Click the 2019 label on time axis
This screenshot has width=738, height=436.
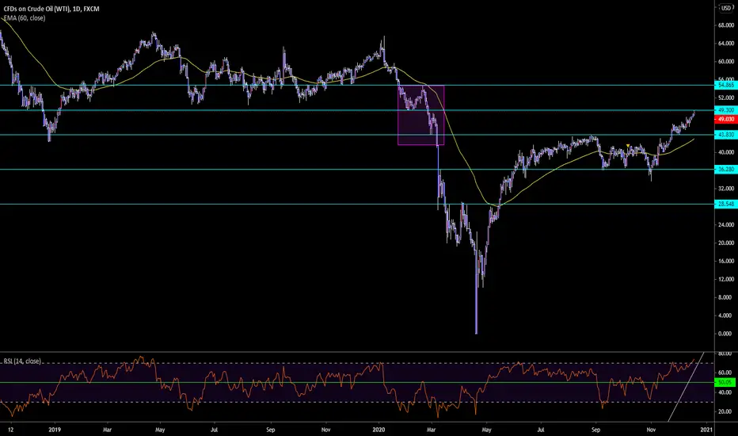[55, 430]
